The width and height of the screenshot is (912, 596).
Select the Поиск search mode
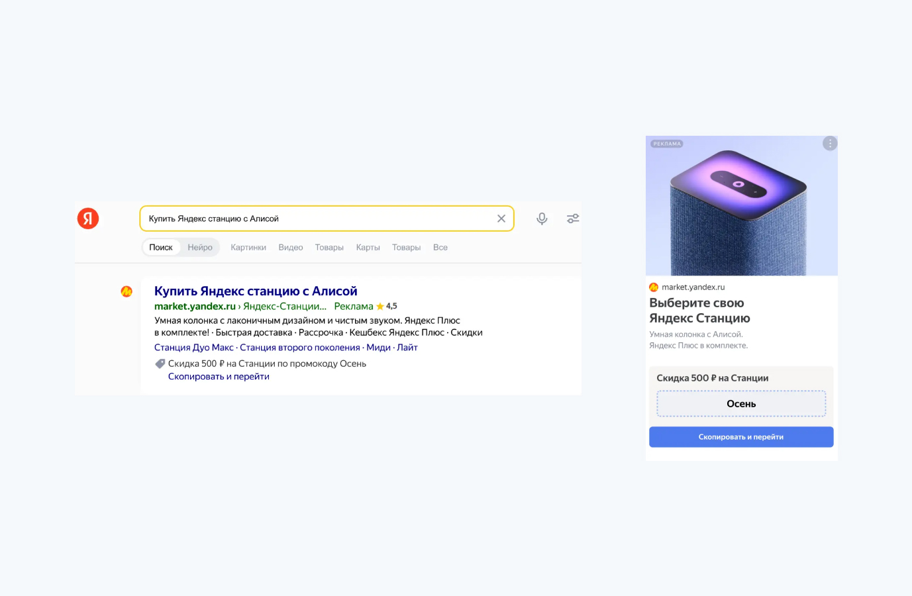pyautogui.click(x=161, y=248)
